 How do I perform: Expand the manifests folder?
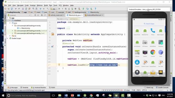[10, 20]
